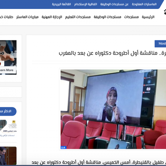Open مستجدات الوظيفة in the main navigation
The height and width of the screenshot is (166, 166).
(108, 17)
